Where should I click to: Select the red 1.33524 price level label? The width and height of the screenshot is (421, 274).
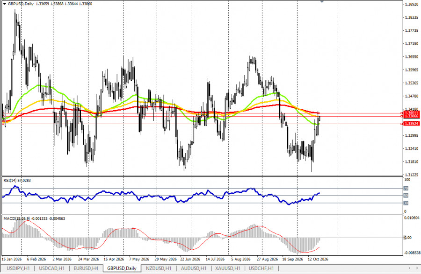[x=412, y=124]
